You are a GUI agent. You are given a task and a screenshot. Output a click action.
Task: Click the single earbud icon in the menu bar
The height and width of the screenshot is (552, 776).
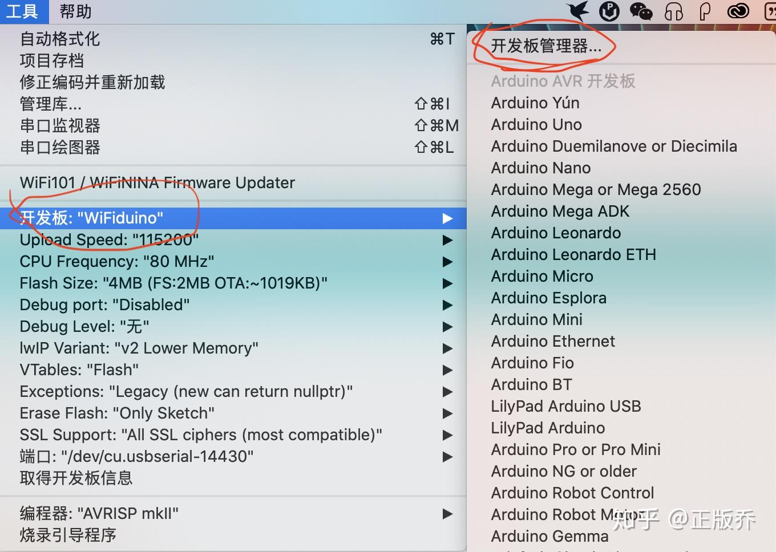tap(705, 11)
